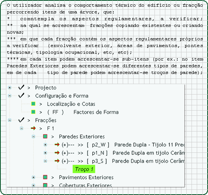Collapse the F 1 fraction node

click(21, 129)
